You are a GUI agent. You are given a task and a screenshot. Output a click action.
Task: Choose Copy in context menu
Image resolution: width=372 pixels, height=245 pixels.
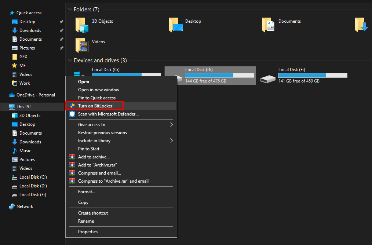coord(83,202)
